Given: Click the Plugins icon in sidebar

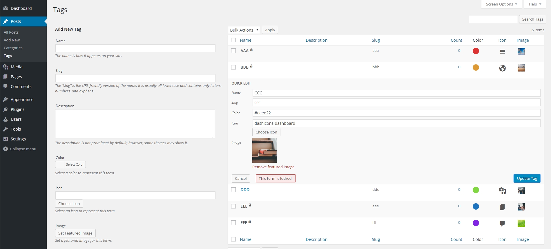Looking at the screenshot, I should point(6,109).
